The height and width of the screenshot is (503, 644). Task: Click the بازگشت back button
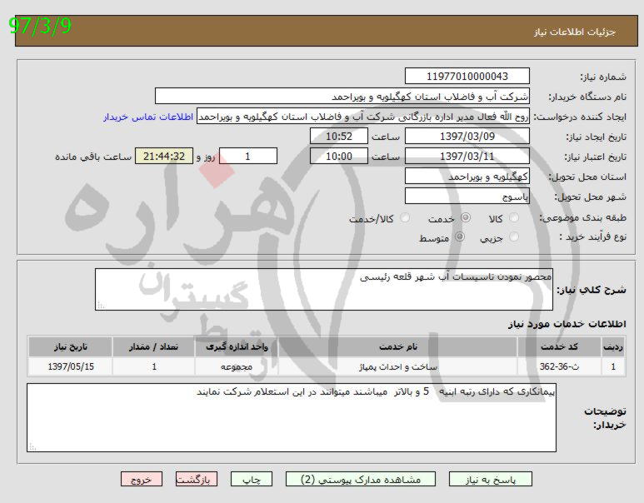click(197, 479)
